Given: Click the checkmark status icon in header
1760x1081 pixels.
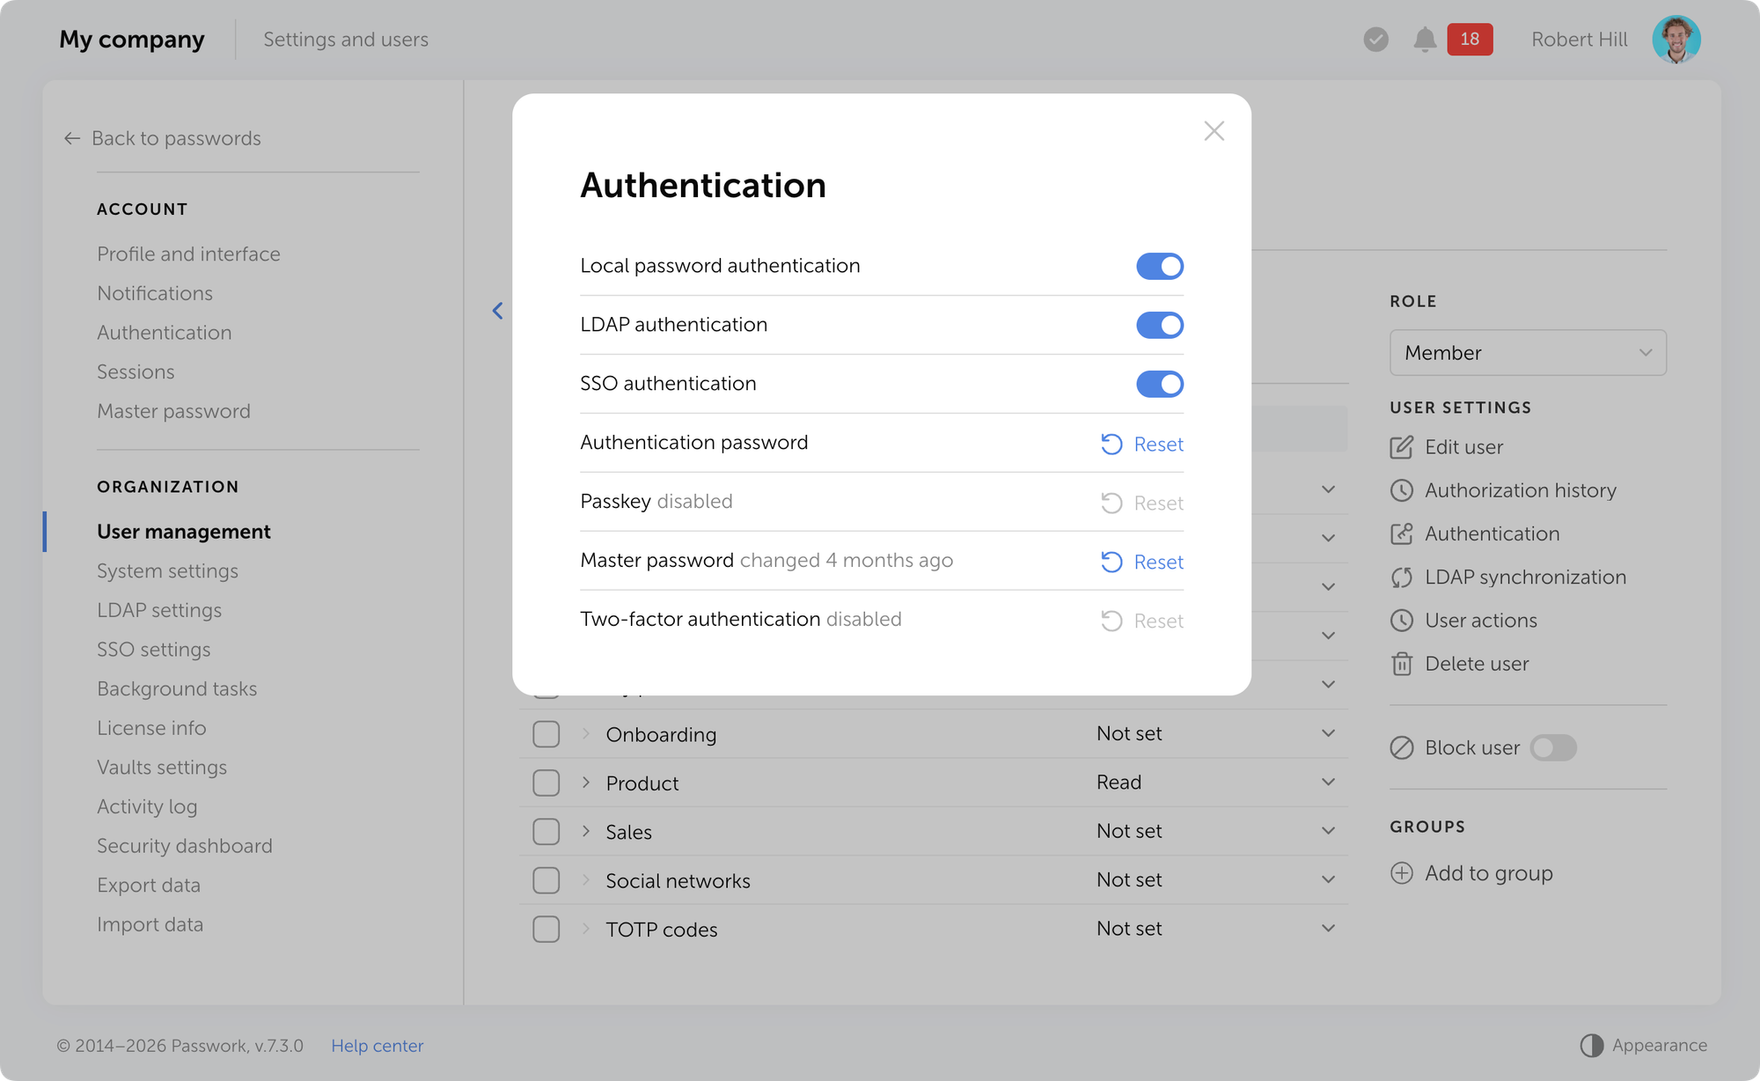Looking at the screenshot, I should tap(1375, 40).
